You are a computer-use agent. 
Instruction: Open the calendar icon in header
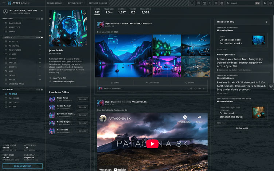point(204,3)
